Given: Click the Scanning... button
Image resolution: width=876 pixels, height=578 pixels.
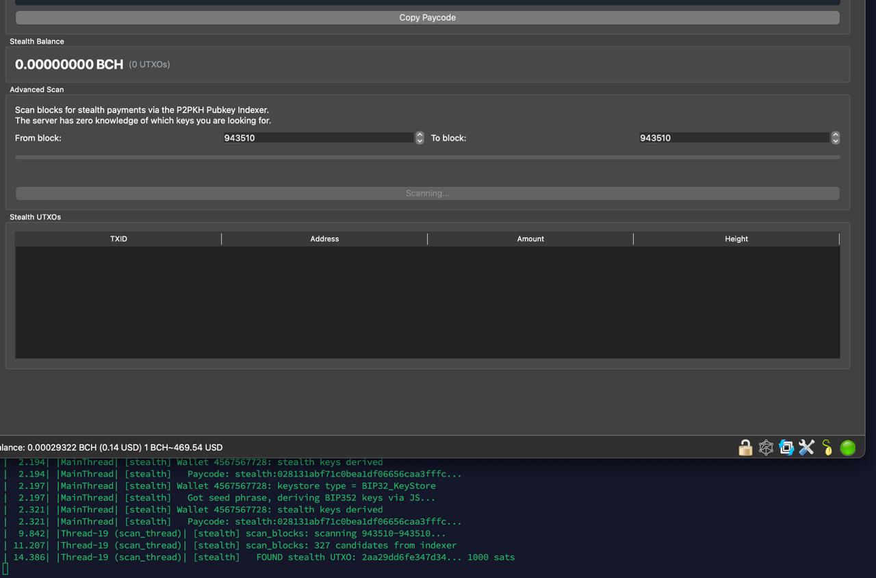Looking at the screenshot, I should click(427, 193).
